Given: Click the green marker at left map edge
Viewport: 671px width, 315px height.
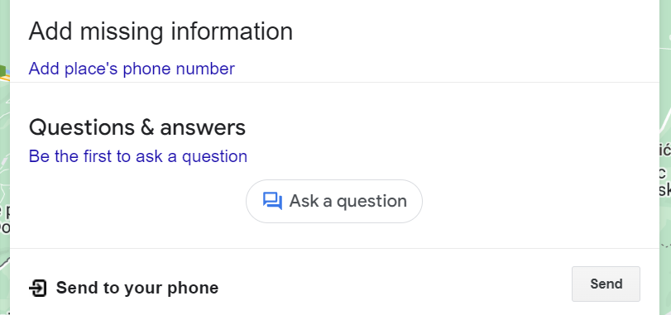Looking at the screenshot, I should coord(2,70).
